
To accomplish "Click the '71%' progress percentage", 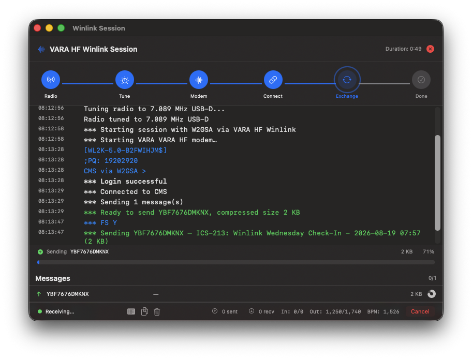I will pyautogui.click(x=429, y=251).
